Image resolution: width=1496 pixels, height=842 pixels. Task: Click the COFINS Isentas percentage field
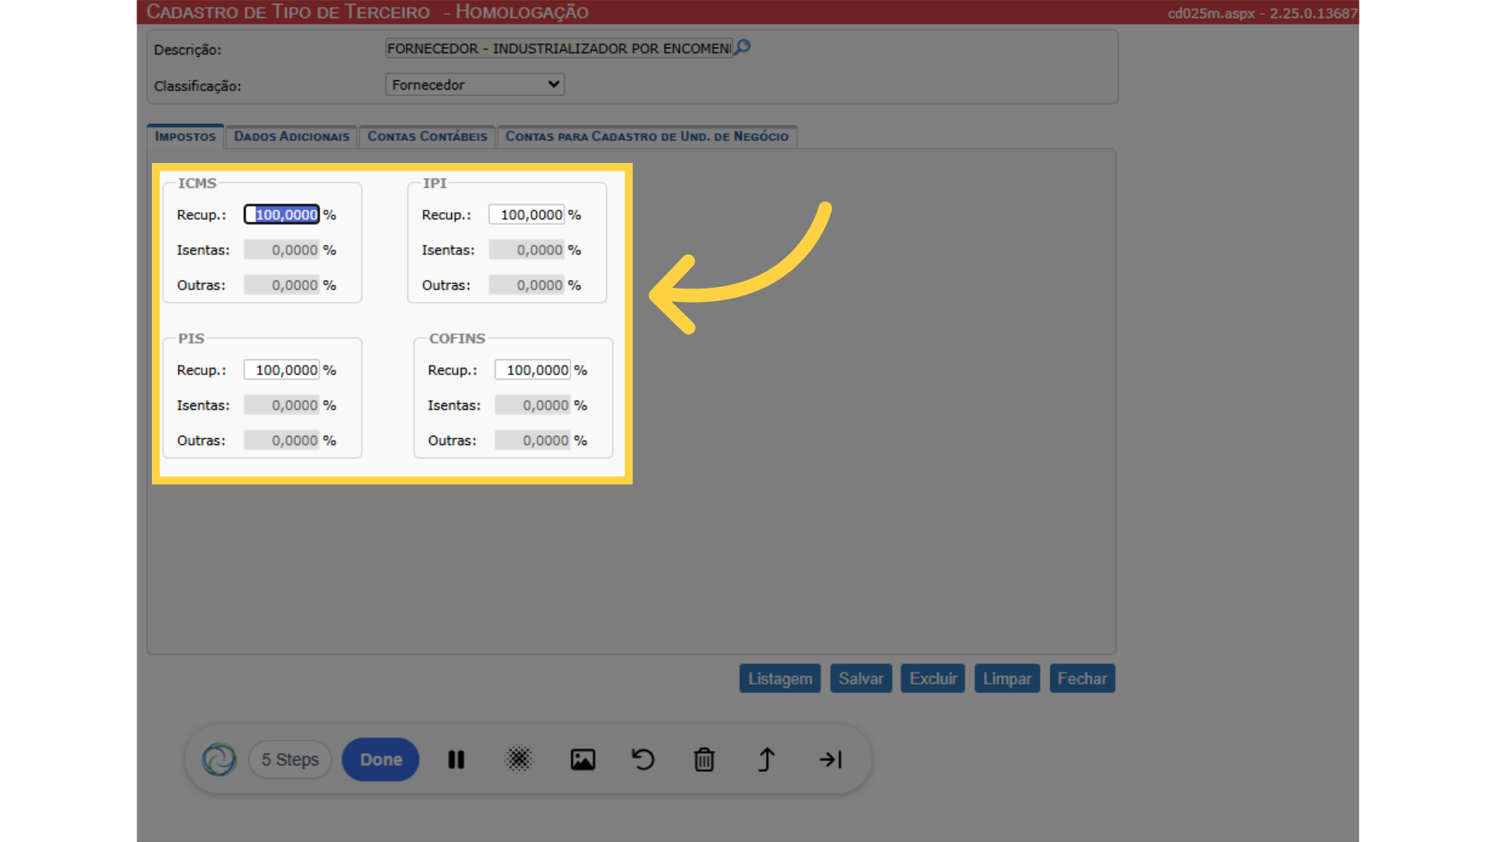click(533, 405)
